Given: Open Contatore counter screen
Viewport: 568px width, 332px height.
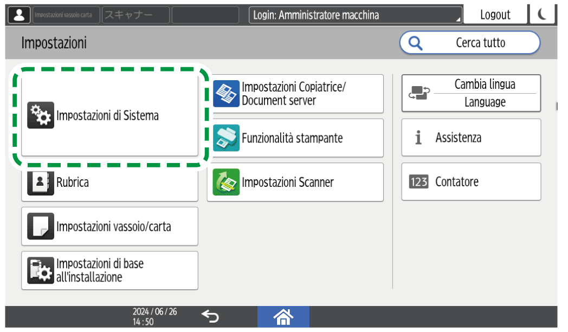Looking at the screenshot, I should pos(472,182).
